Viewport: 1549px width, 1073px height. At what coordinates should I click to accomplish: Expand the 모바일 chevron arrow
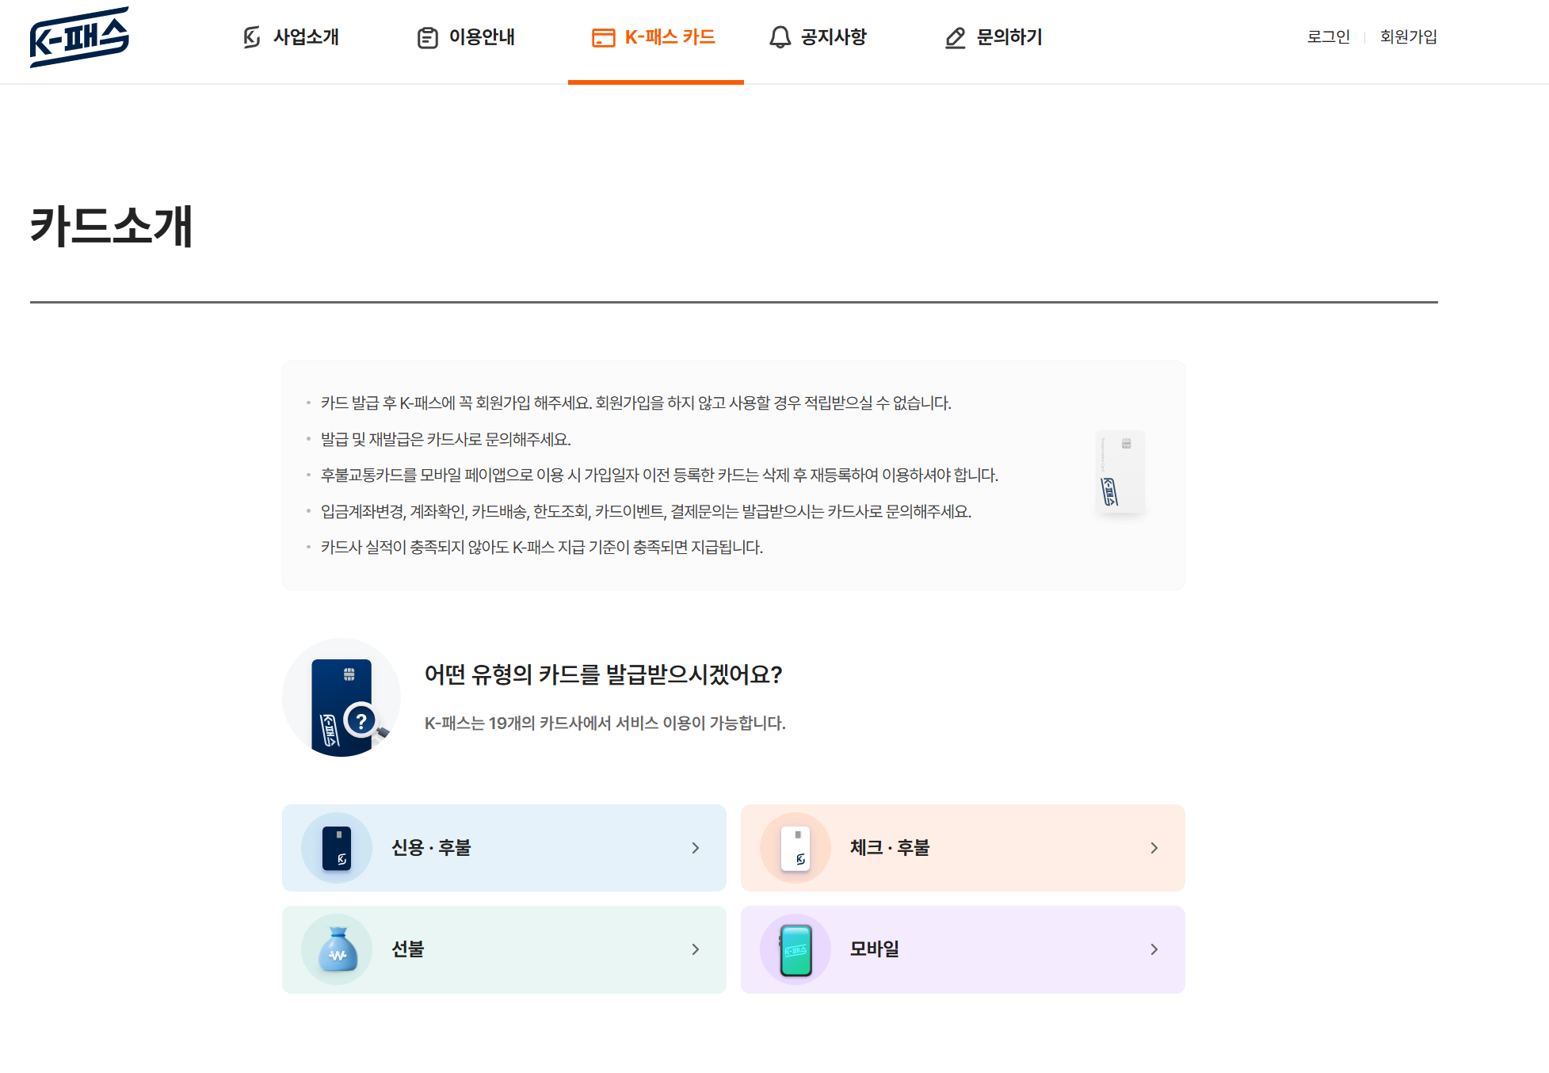pos(1154,949)
